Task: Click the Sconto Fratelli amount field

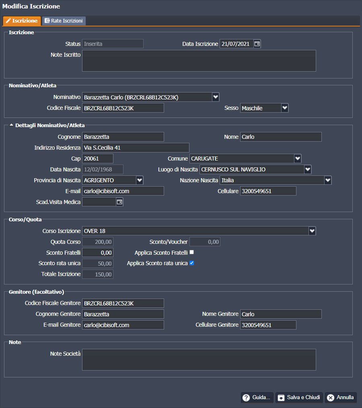Action: click(97, 253)
